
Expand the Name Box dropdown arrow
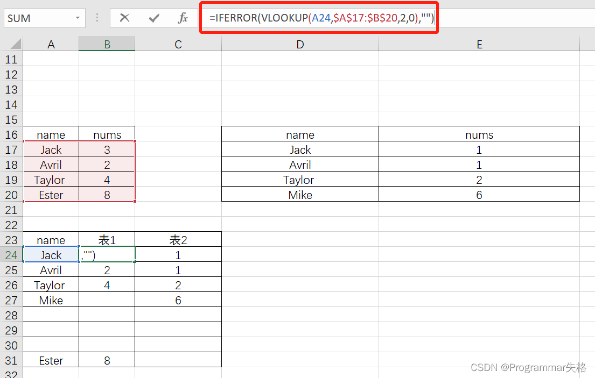(78, 18)
